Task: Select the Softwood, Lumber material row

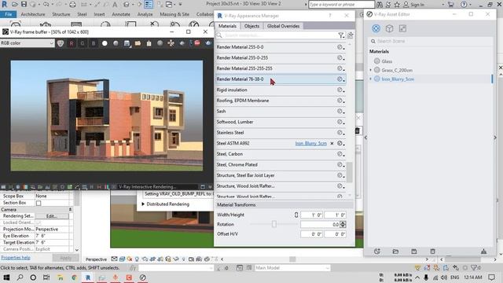Action: (x=281, y=122)
